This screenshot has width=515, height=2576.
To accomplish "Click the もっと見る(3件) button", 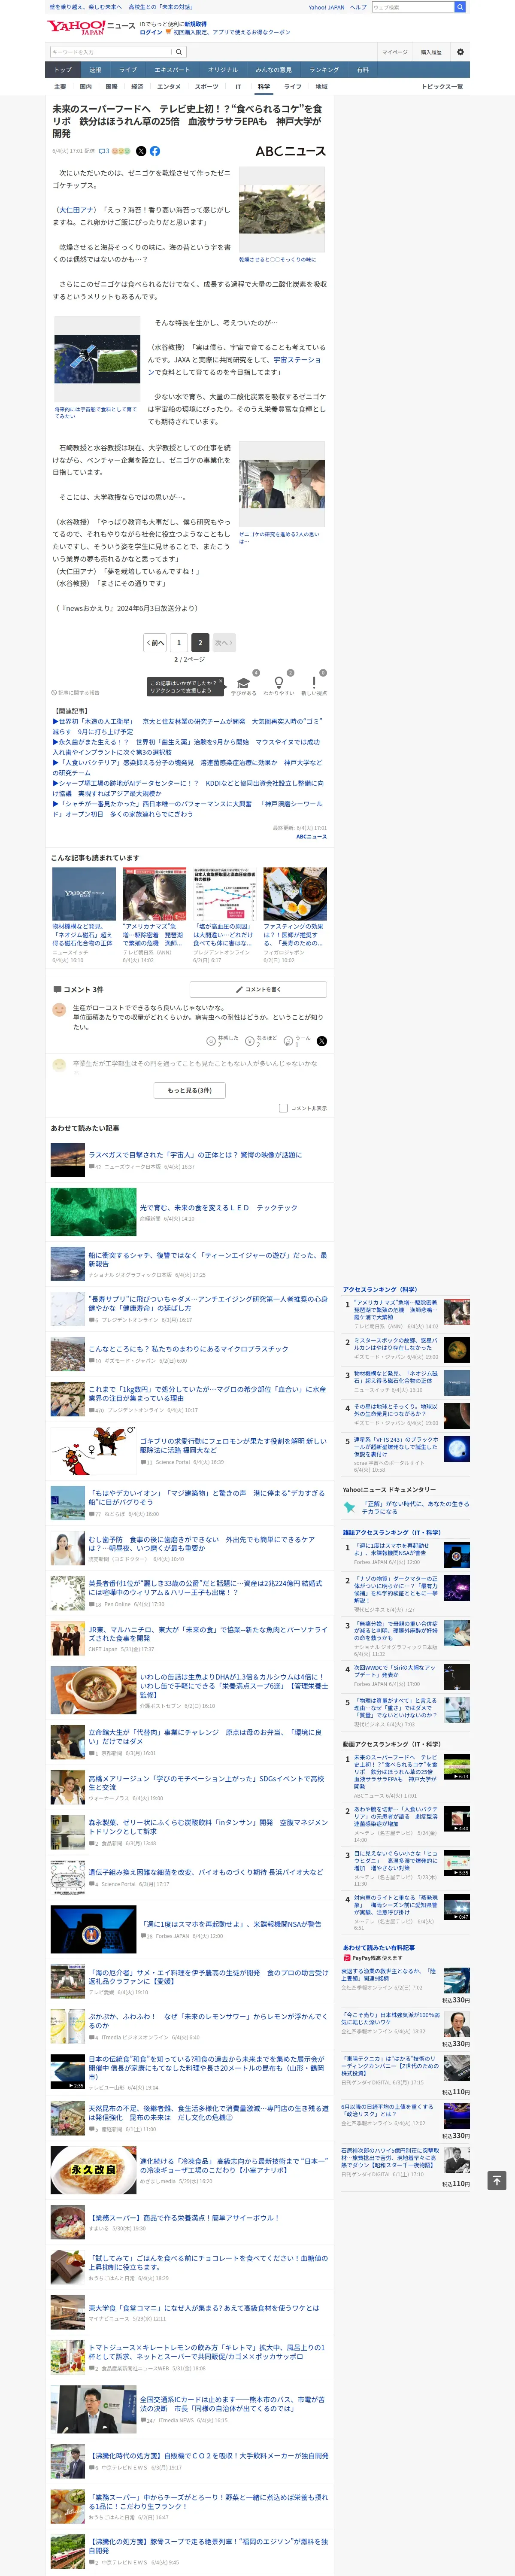I will click(x=190, y=1090).
